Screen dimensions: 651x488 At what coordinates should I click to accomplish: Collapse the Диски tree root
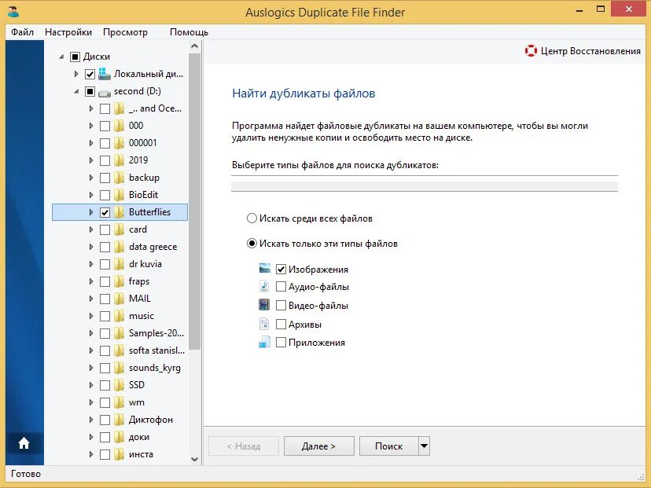pos(61,57)
